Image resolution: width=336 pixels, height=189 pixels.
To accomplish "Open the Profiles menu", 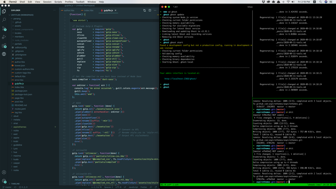I will tap(69, 2).
